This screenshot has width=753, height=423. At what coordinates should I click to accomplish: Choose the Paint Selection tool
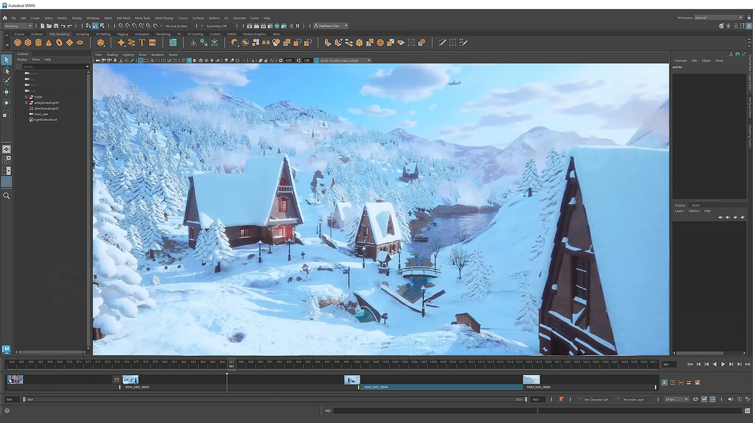tap(7, 81)
